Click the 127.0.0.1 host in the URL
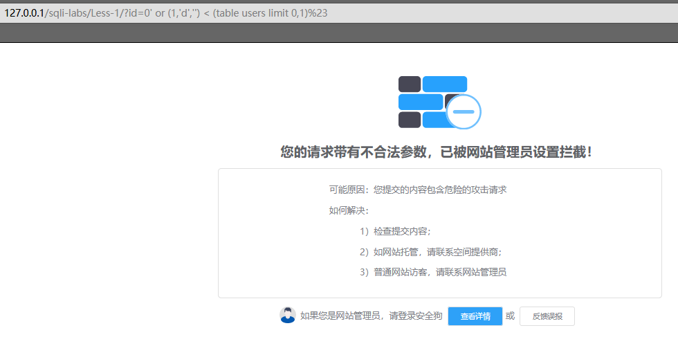 click(x=24, y=13)
